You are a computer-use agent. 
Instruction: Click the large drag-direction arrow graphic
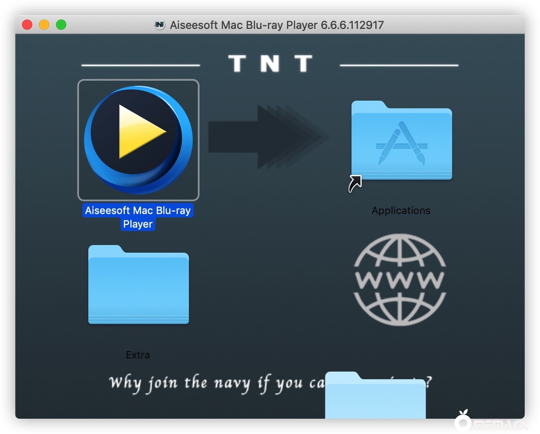point(268,137)
